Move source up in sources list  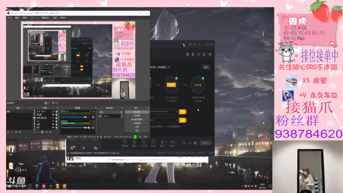(x=46, y=132)
